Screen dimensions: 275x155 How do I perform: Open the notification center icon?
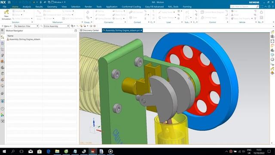[x=269, y=151]
